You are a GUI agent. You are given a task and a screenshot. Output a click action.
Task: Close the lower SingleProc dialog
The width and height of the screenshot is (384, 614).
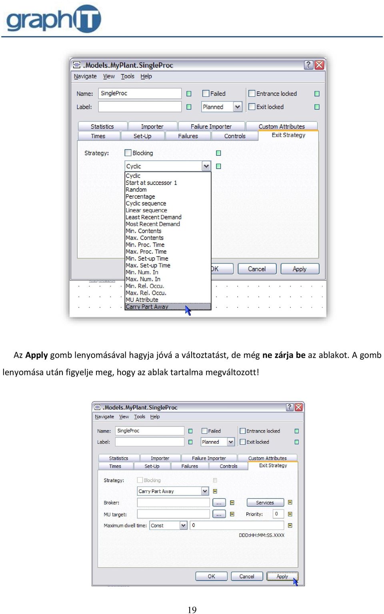click(x=299, y=407)
